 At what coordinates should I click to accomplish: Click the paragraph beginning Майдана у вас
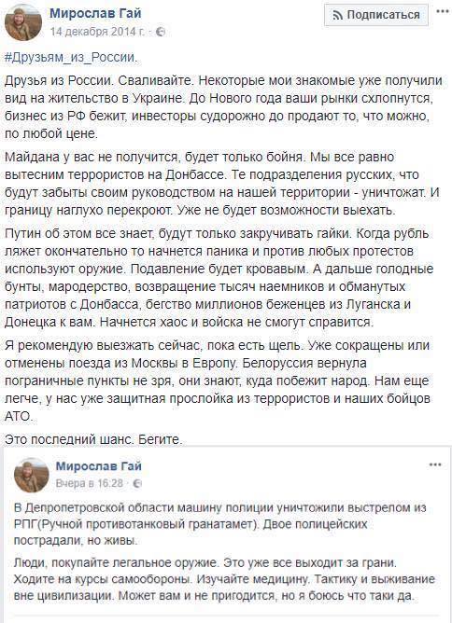(x=222, y=184)
